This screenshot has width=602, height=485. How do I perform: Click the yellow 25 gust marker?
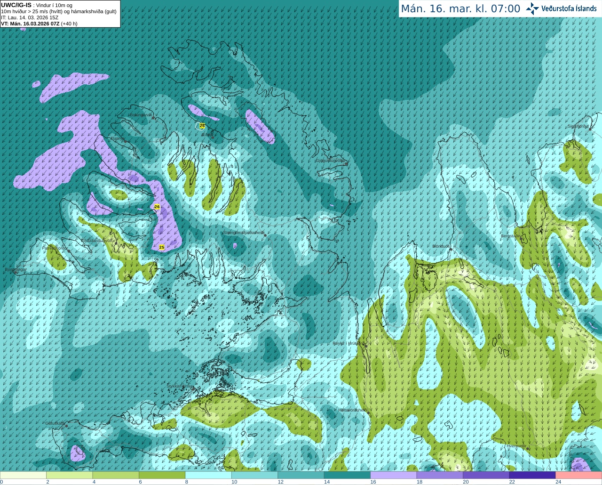(x=162, y=247)
